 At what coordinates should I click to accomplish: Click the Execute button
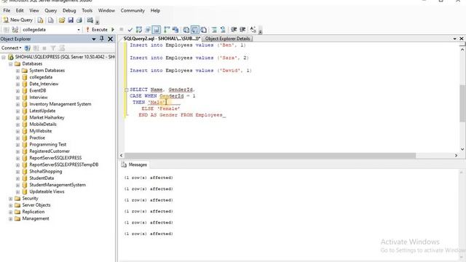coord(97,30)
